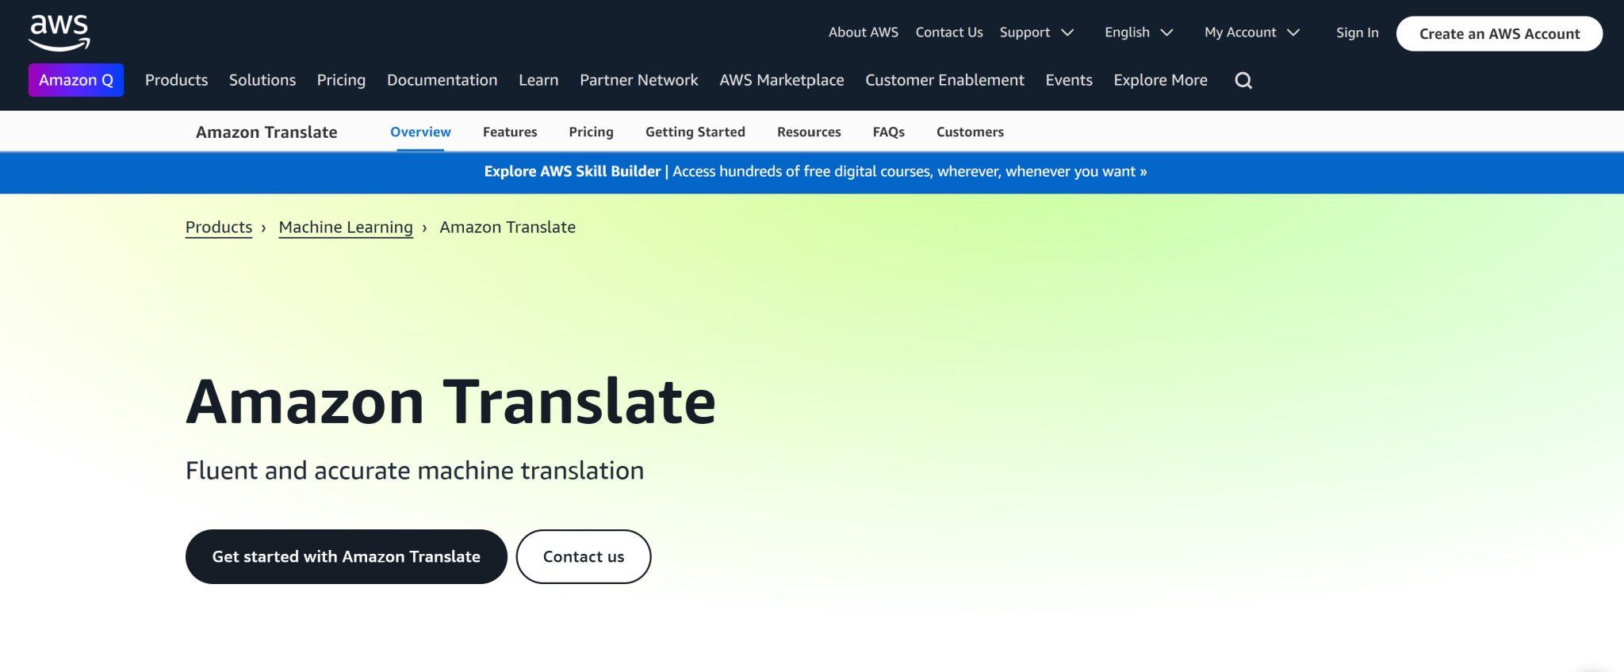
Task: Open the Products navigation menu
Action: pos(176,80)
